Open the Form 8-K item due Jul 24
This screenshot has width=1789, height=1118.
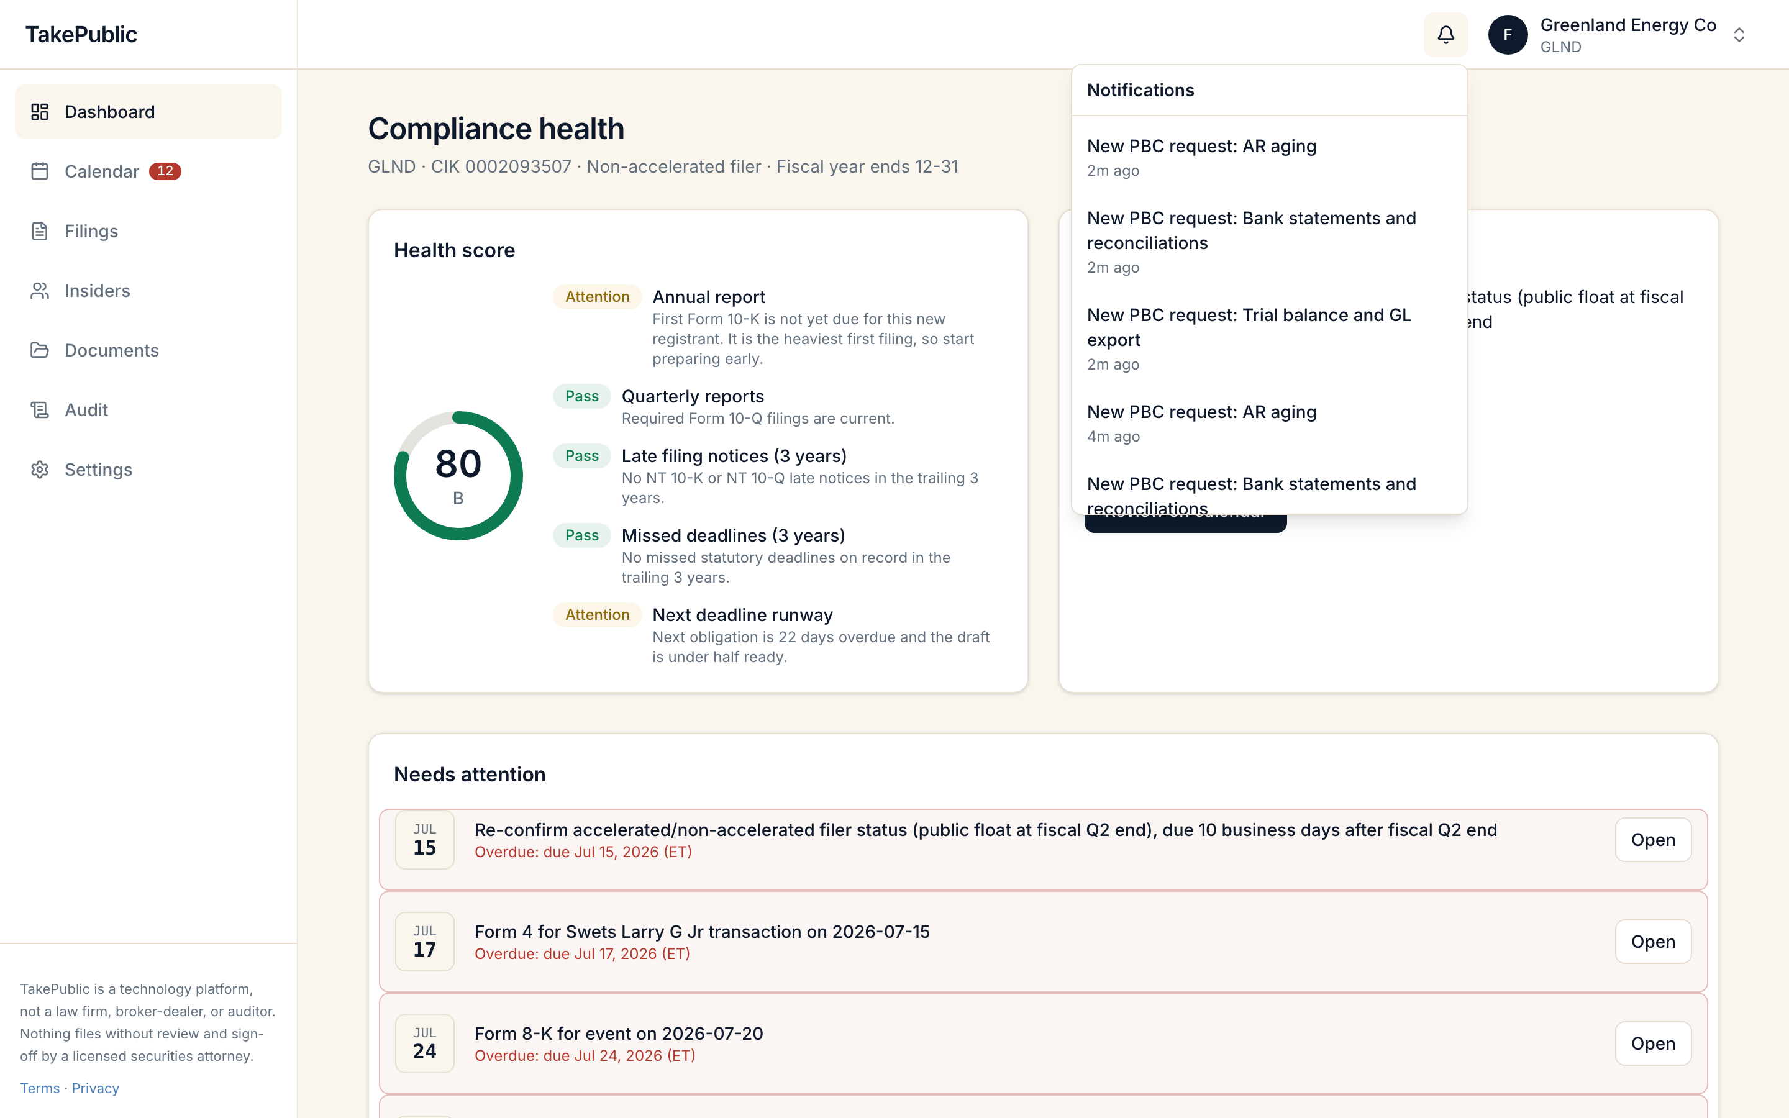click(1652, 1043)
